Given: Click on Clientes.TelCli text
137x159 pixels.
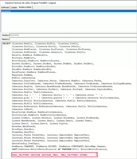Looking at the screenshot, I should tap(75, 52).
